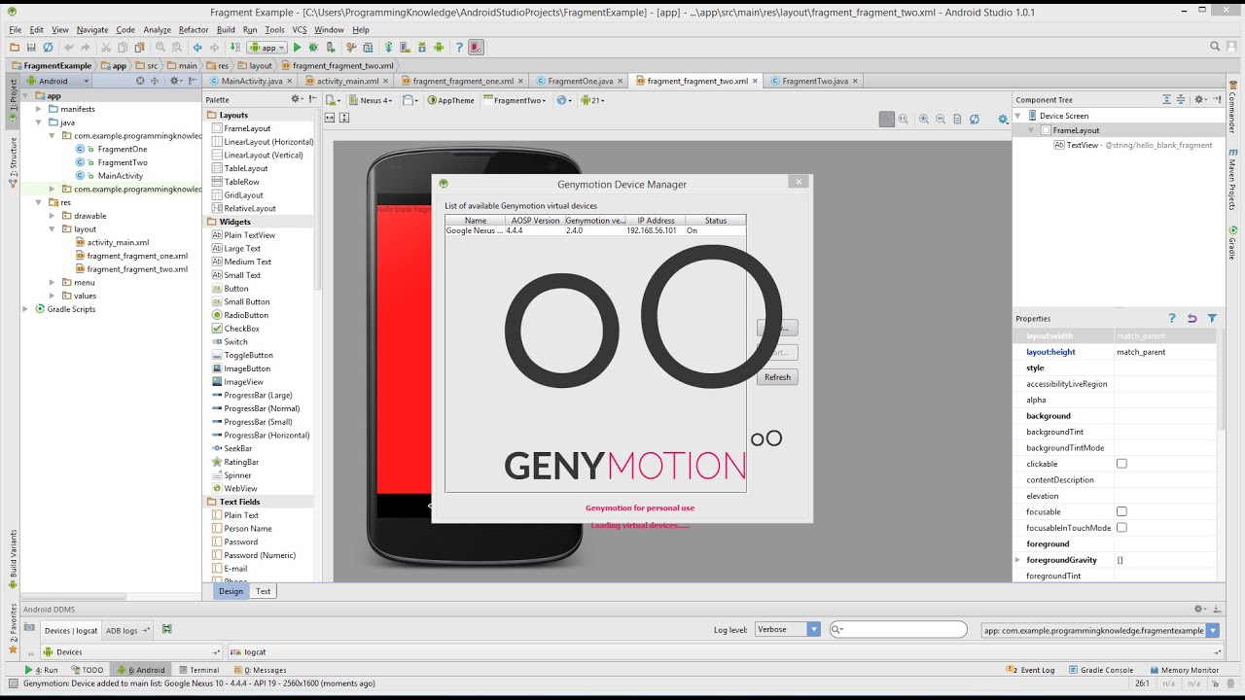
Task: Toggle the focusableInTouchMode checkbox
Action: click(1121, 527)
